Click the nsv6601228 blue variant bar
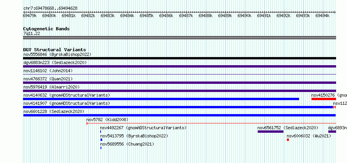347x163 pixels. point(179,115)
